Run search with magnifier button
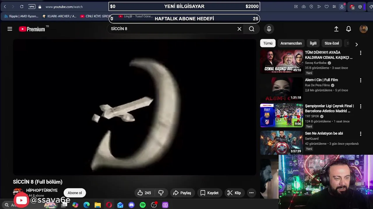The height and width of the screenshot is (209, 373). pos(251,29)
